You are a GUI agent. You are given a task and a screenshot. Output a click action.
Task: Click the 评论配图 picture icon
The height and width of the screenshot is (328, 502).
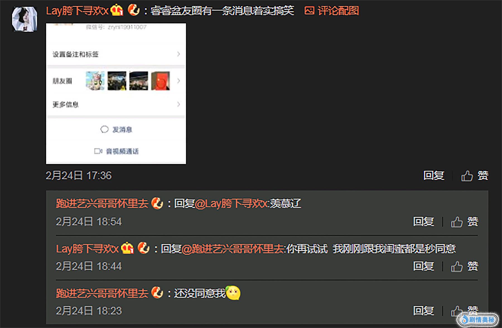309,11
